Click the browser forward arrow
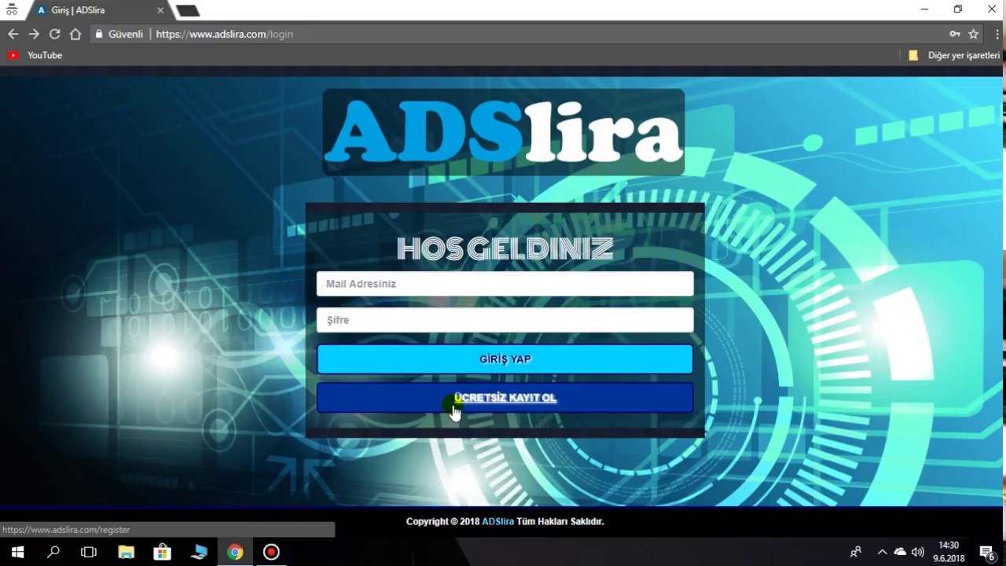This screenshot has height=566, width=1006. coord(34,34)
